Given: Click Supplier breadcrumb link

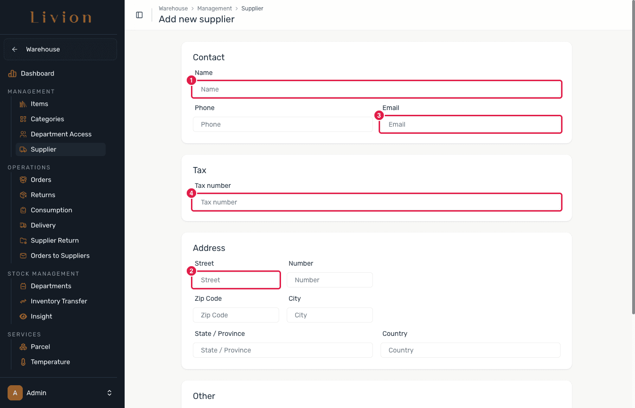Looking at the screenshot, I should tap(252, 9).
